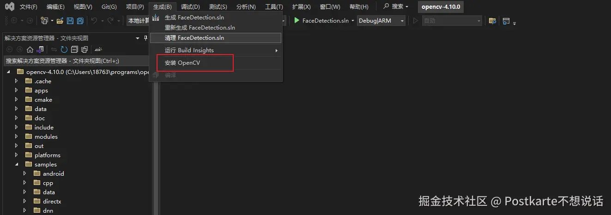Image resolution: width=611 pixels, height=215 pixels.
Task: Open the 调试(D) menu
Action: (190, 7)
